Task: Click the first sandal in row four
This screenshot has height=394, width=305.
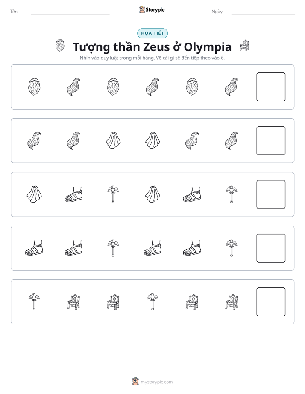Action: tap(34, 248)
